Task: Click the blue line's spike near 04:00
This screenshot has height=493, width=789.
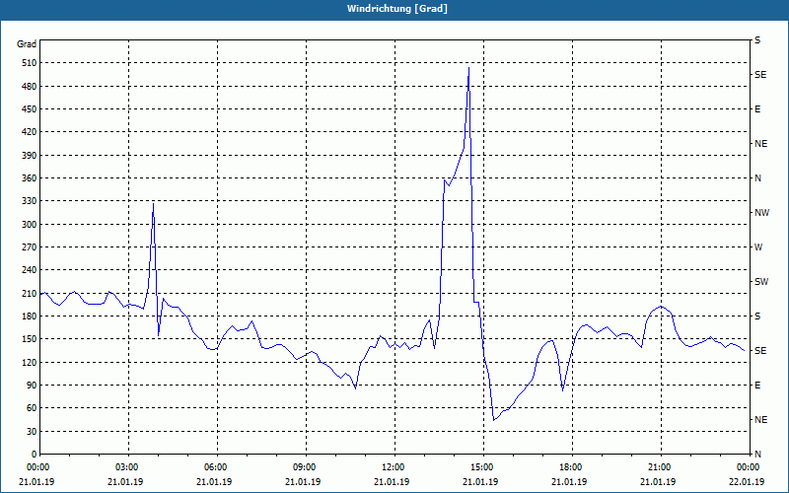Action: point(154,204)
